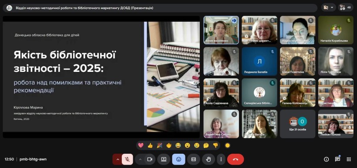Image resolution: width=357 pixels, height=168 pixels.
Task: Select Валентина Смирно…'s video tile
Action: (x=221, y=124)
